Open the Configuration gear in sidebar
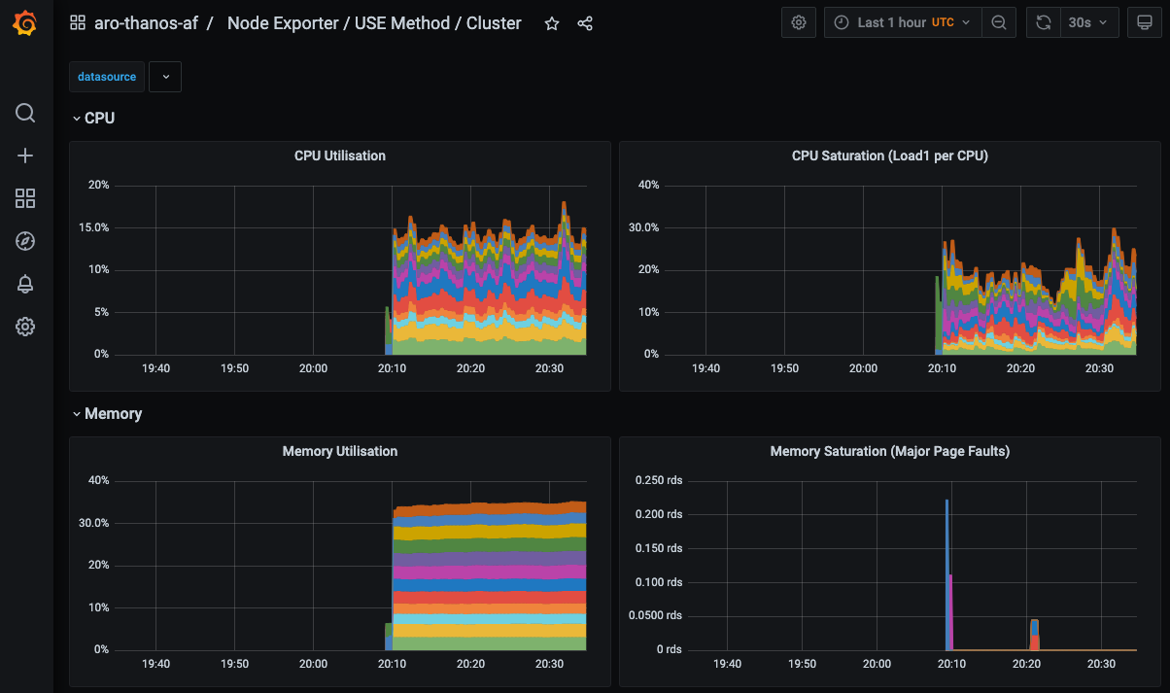 tap(25, 327)
